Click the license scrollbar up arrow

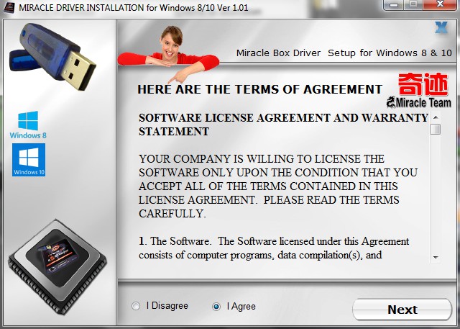pyautogui.click(x=436, y=117)
